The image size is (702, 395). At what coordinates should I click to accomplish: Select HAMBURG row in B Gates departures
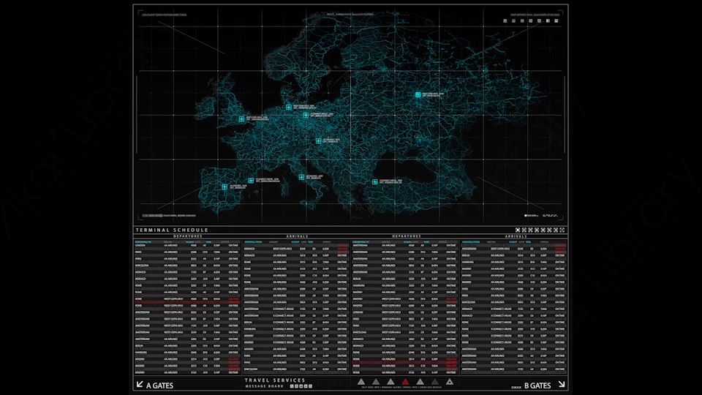click(x=405, y=285)
